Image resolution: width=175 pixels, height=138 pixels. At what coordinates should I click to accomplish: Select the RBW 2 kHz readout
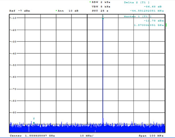101,2
